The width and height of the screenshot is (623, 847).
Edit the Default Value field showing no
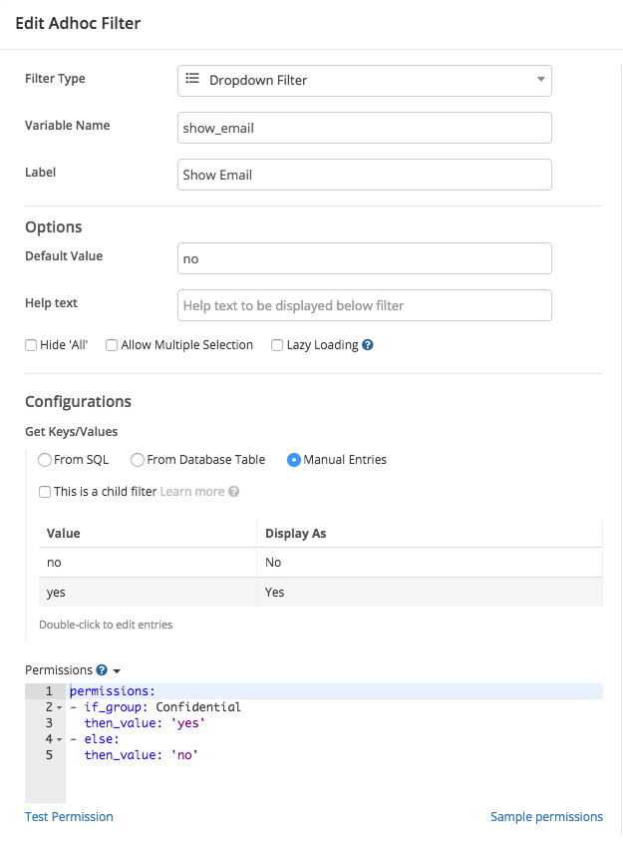[x=364, y=257]
